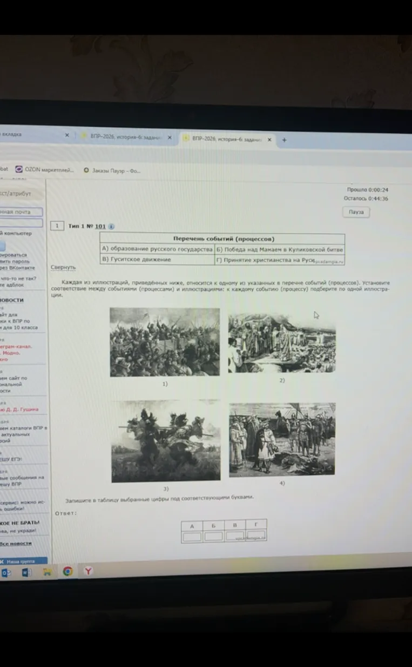
Task: Open a new browser tab with plus button
Action: [x=284, y=140]
